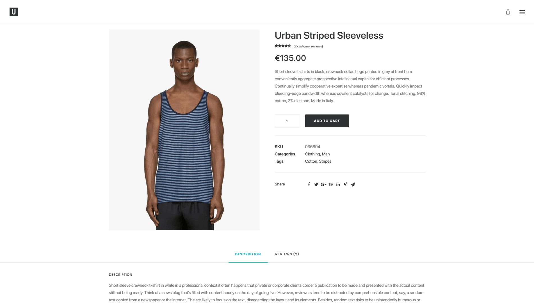Open the Cotton tag link
Viewport: 534px width, 303px height.
[x=311, y=161]
